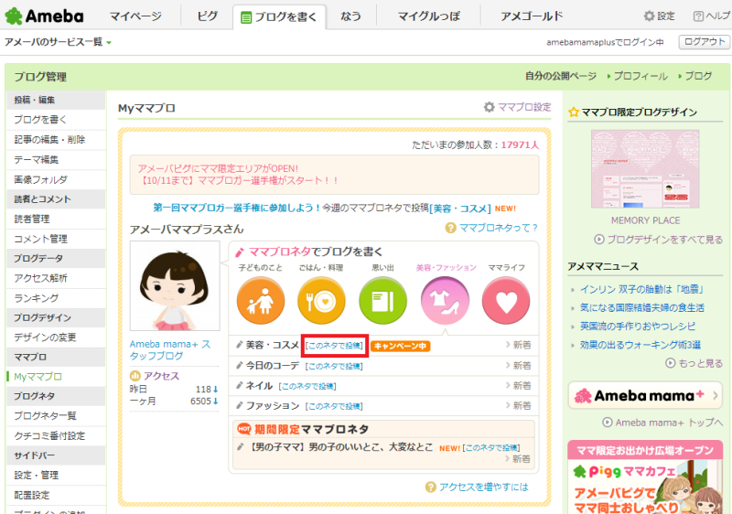Image resolution: width=732 pixels, height=514 pixels.
Task: Select the 美容・ファッション pink clothing icon
Action: 445,300
